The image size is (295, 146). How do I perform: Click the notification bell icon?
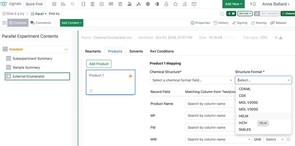tap(254, 4)
